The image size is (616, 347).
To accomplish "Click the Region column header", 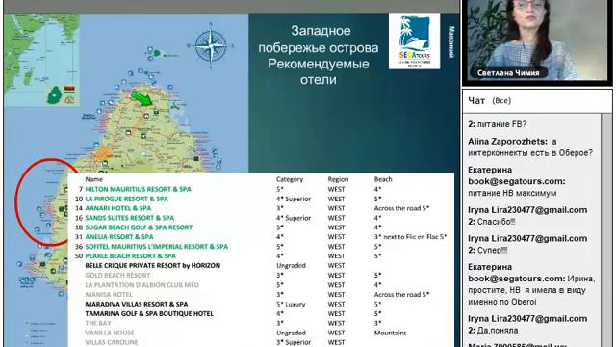I will [x=338, y=179].
